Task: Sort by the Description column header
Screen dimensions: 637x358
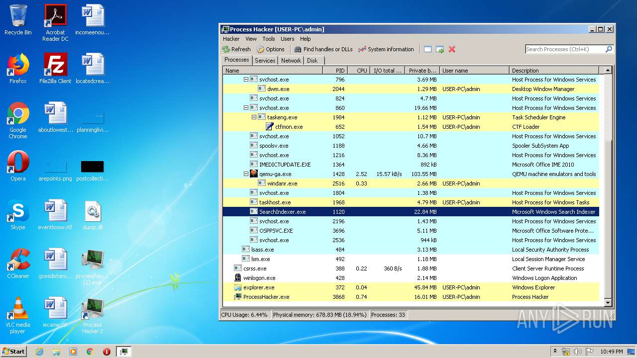Action: point(554,71)
